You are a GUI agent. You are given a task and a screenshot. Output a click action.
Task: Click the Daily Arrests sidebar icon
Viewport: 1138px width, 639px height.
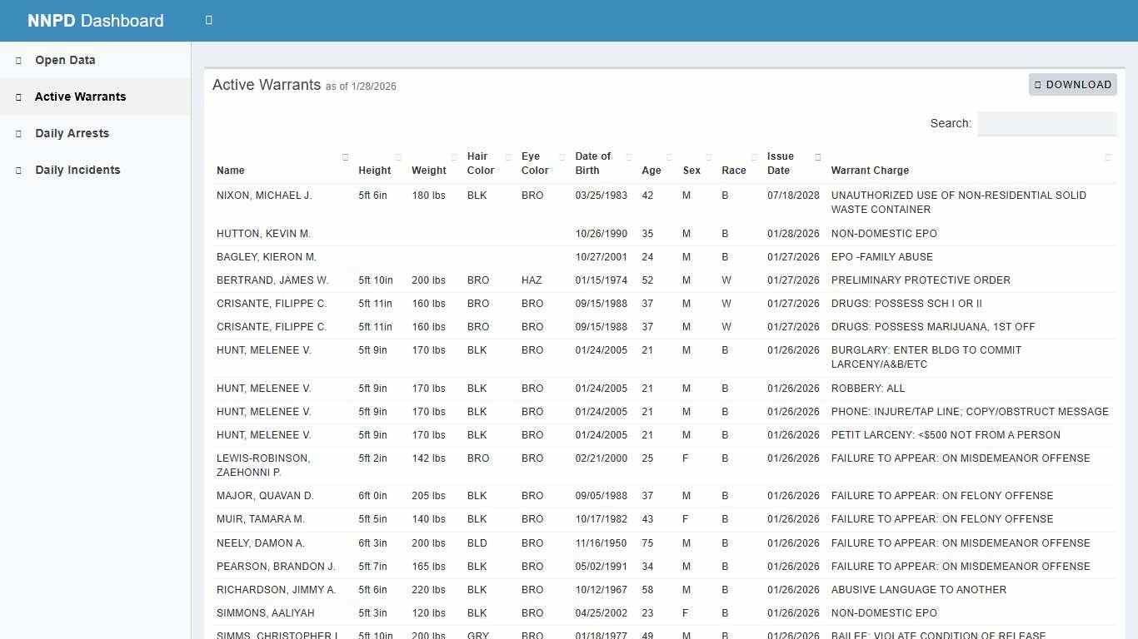click(x=18, y=133)
